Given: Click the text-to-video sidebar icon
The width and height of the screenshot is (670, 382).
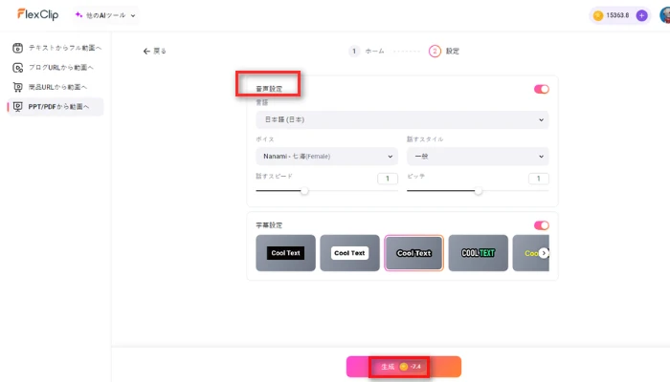Looking at the screenshot, I should tap(17, 47).
